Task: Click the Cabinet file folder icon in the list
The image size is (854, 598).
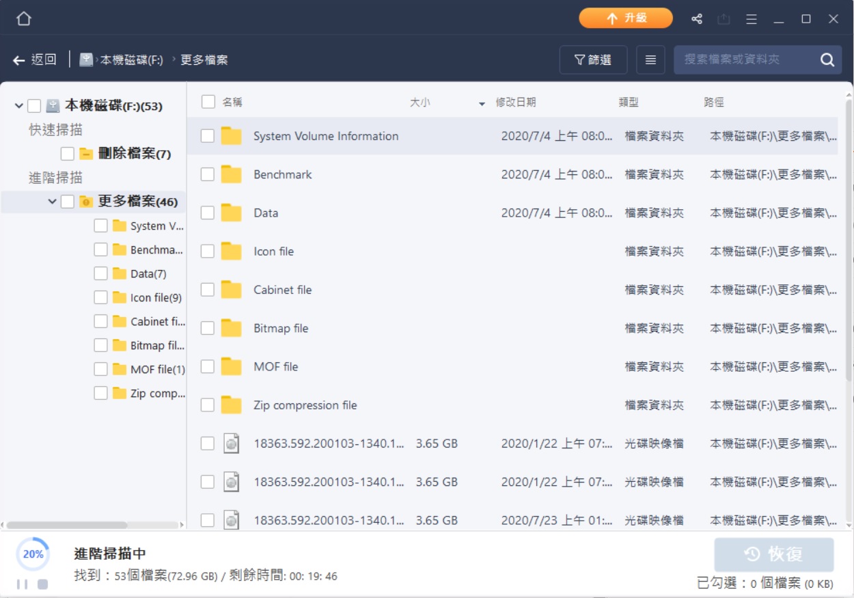Action: pyautogui.click(x=232, y=290)
